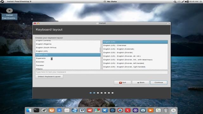This screenshot has height=114, width=203.
Task: Open the search magnifier in menu bar
Action: [175, 2]
